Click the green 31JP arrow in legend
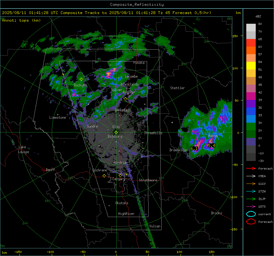This screenshot has height=256, width=274. coord(251,199)
